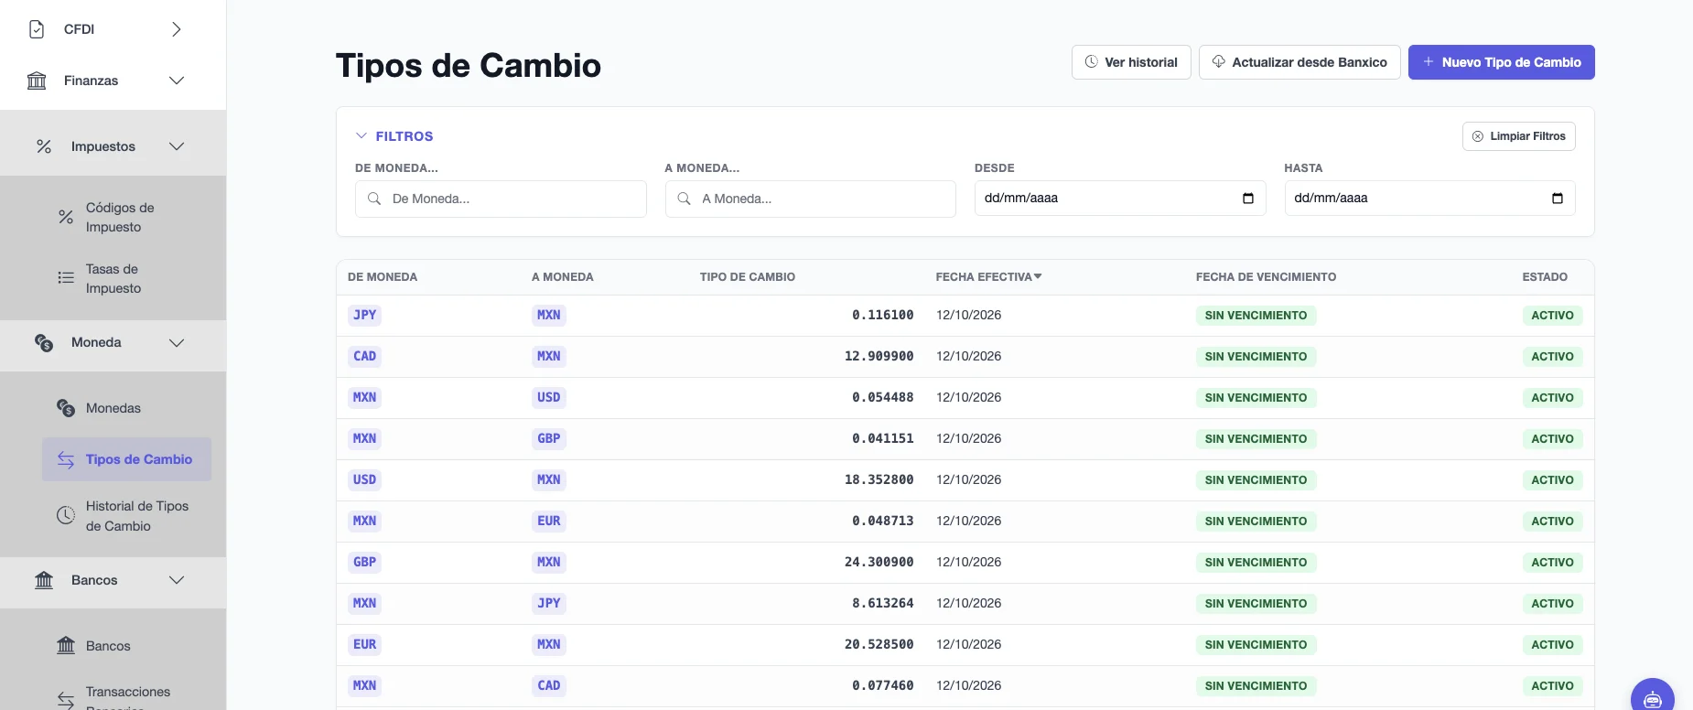Open Tasas de Impuesto menu item
The width and height of the screenshot is (1693, 710).
coord(126,279)
